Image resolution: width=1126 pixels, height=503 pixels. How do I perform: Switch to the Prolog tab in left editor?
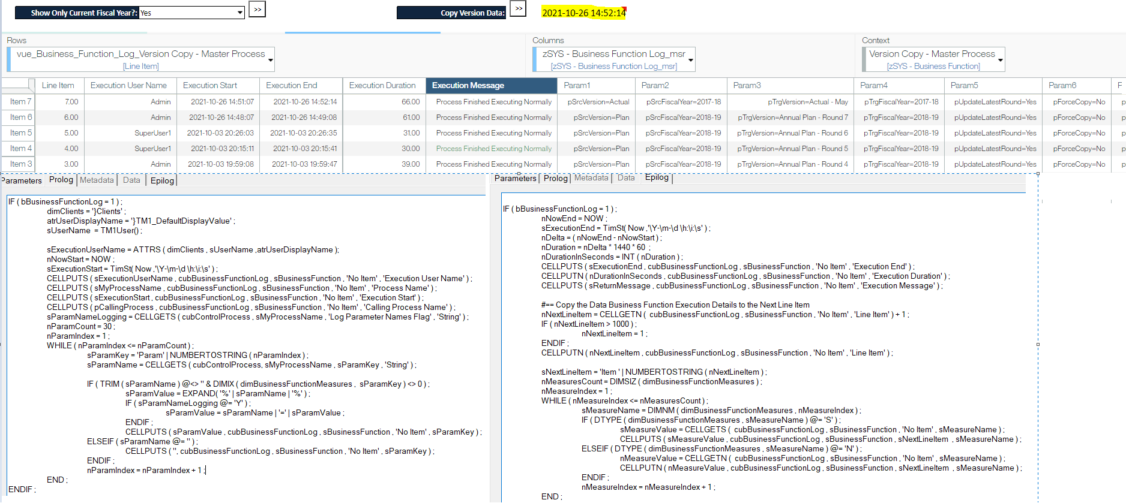coord(61,179)
